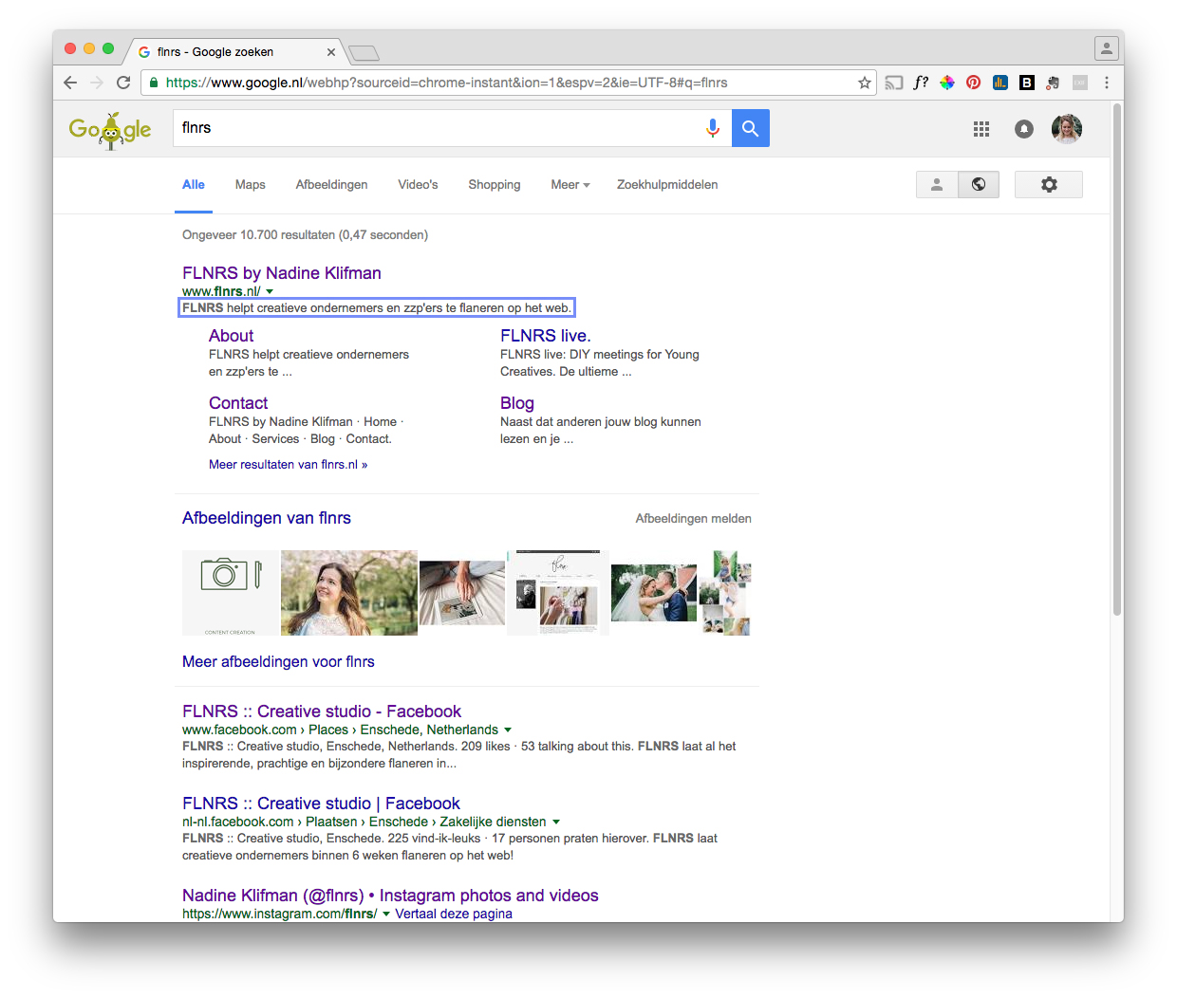1177x998 pixels.
Task: Open dropdown arrow after Zakelijke diensten
Action: (x=556, y=822)
